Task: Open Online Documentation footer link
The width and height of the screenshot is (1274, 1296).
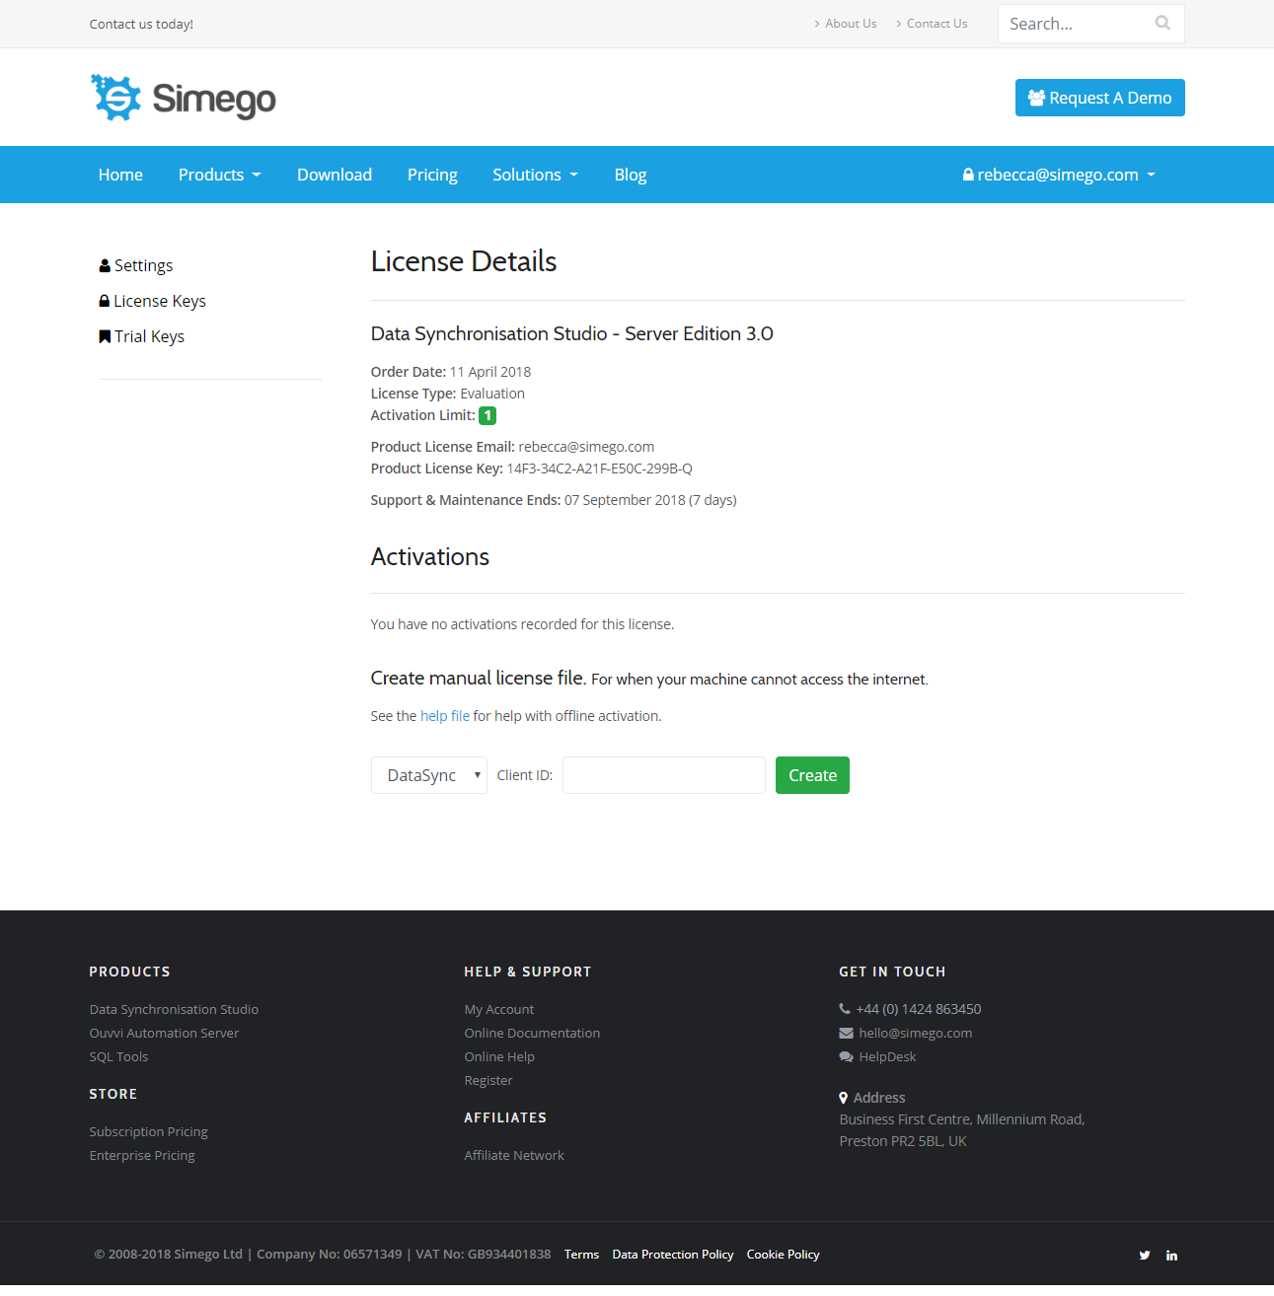Action: pos(532,1033)
